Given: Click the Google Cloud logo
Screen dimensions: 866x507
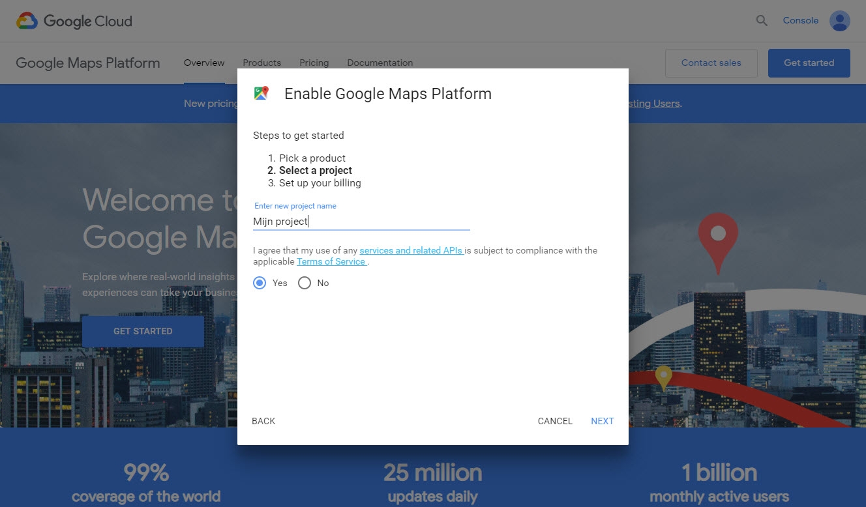Looking at the screenshot, I should [74, 20].
